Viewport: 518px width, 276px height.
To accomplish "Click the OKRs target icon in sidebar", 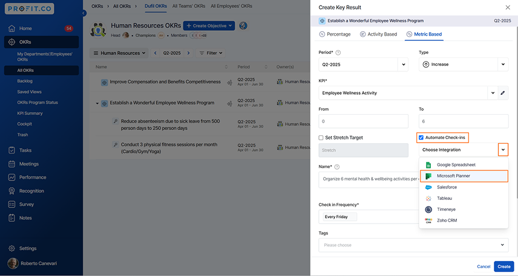I will coord(11,42).
